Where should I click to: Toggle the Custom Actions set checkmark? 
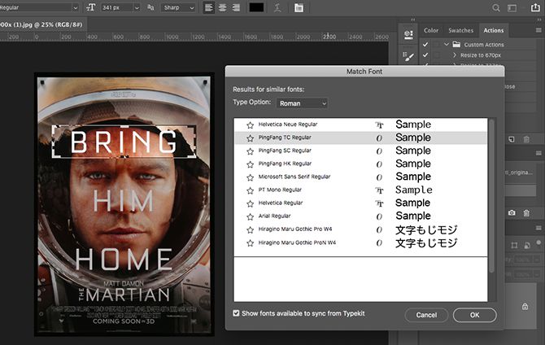click(x=425, y=44)
